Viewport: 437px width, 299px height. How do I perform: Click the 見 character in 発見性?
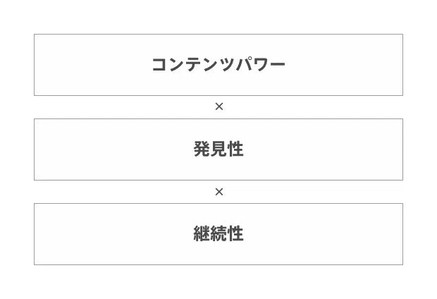click(218, 149)
